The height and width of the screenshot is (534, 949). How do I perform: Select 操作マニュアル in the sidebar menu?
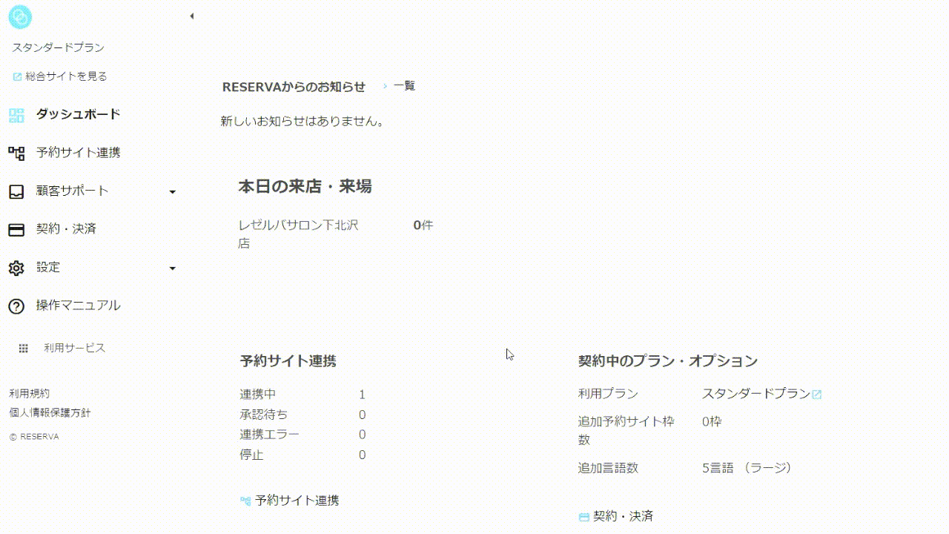tap(78, 306)
